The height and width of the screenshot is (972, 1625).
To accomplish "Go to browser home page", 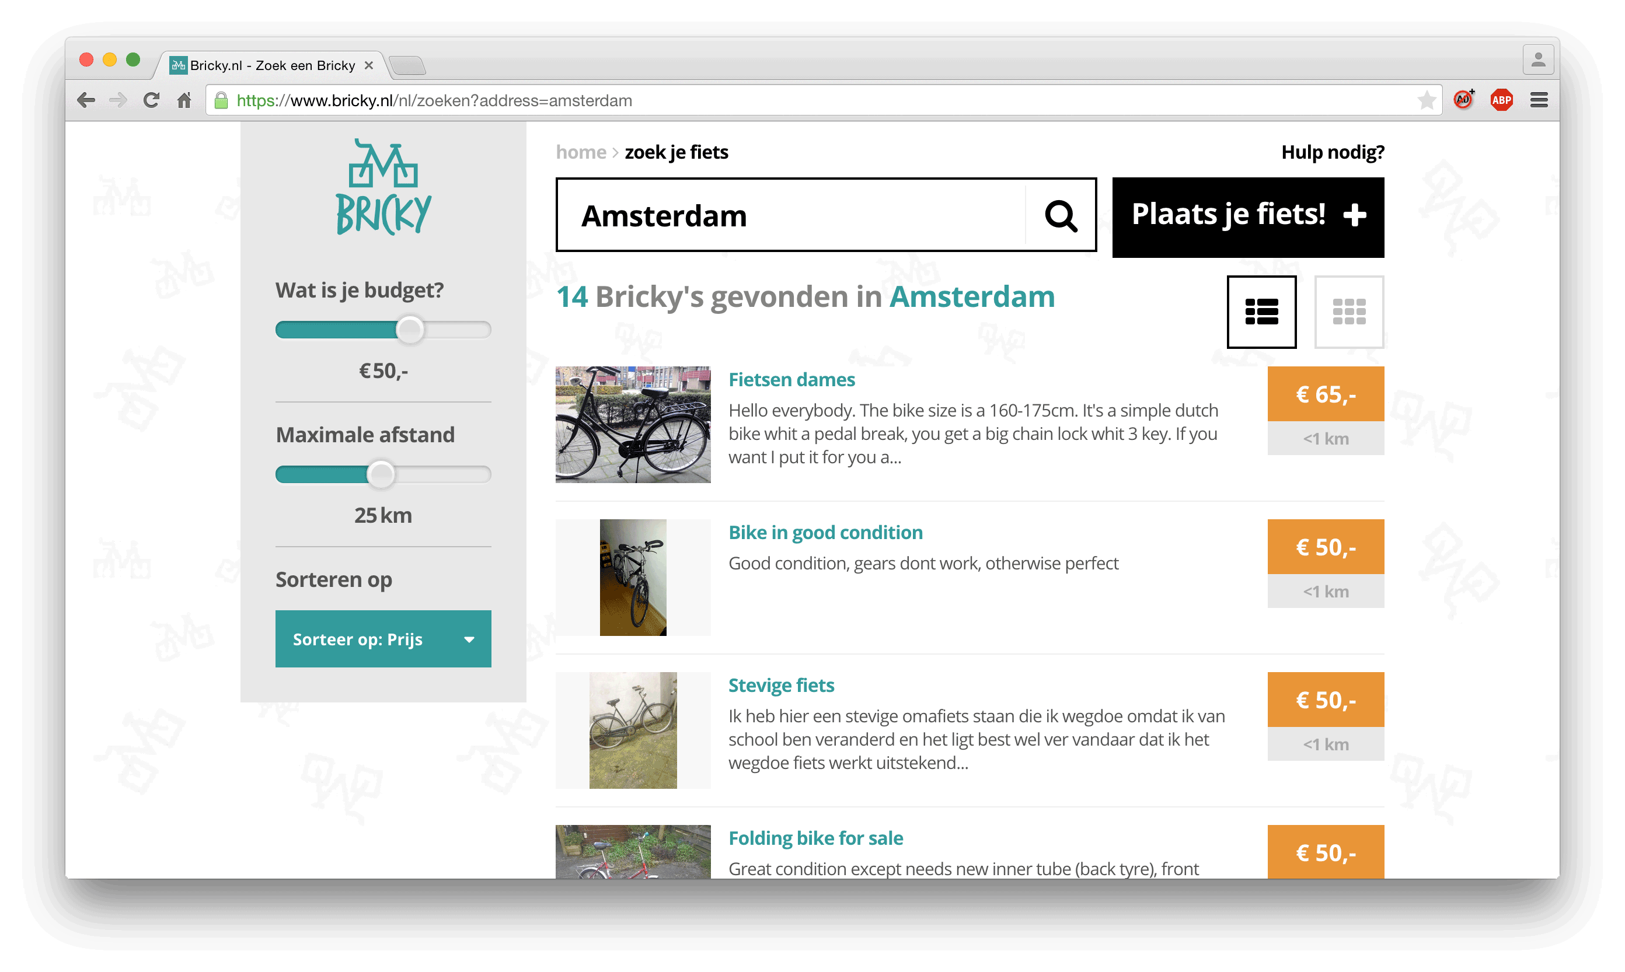I will (184, 100).
